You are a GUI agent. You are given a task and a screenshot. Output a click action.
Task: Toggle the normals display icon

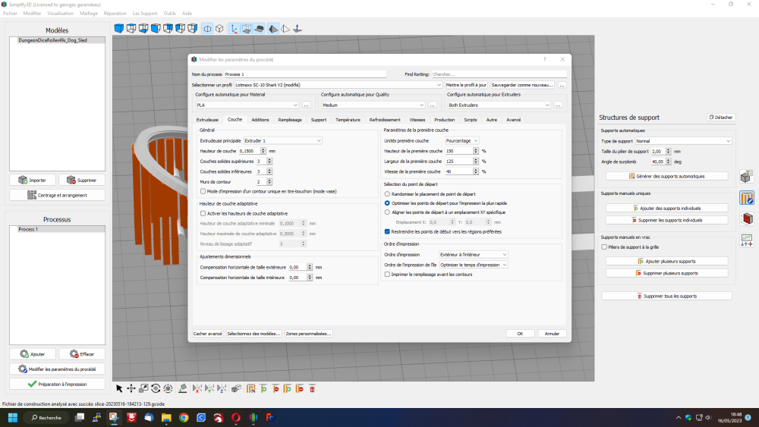tap(298, 29)
